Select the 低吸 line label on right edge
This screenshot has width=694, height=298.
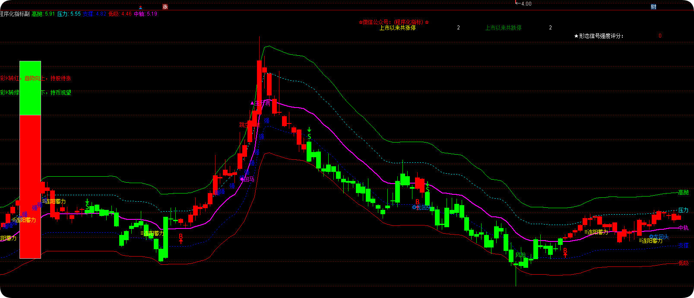coord(683,263)
